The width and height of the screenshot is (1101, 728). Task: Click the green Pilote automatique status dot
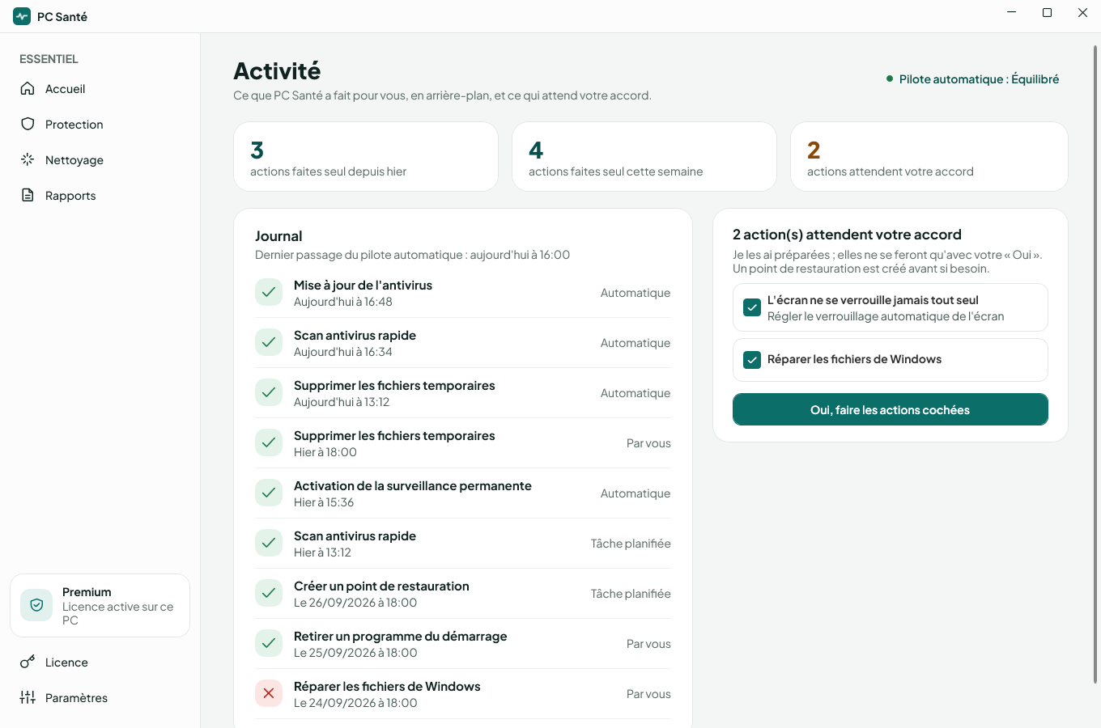pyautogui.click(x=890, y=79)
